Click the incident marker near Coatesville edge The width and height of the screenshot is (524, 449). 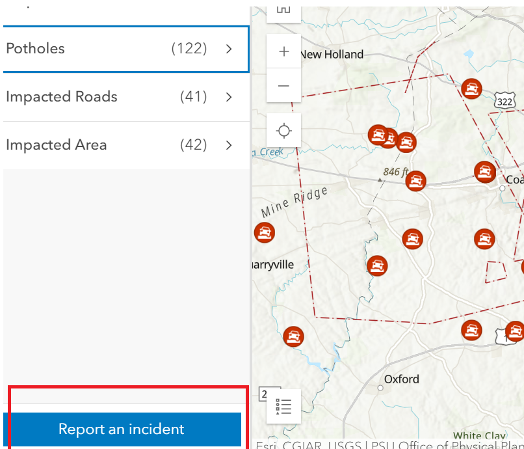click(485, 173)
